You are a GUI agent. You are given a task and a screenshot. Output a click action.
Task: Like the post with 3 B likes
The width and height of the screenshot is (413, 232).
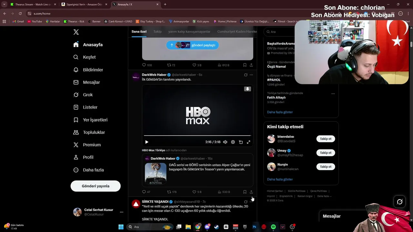(x=197, y=65)
